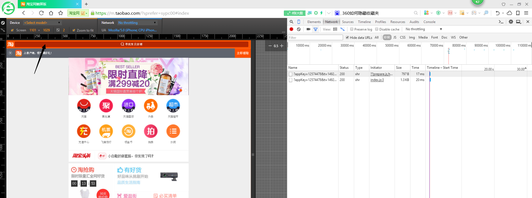Expand the Taobao site certificate dropdown

coord(87,13)
